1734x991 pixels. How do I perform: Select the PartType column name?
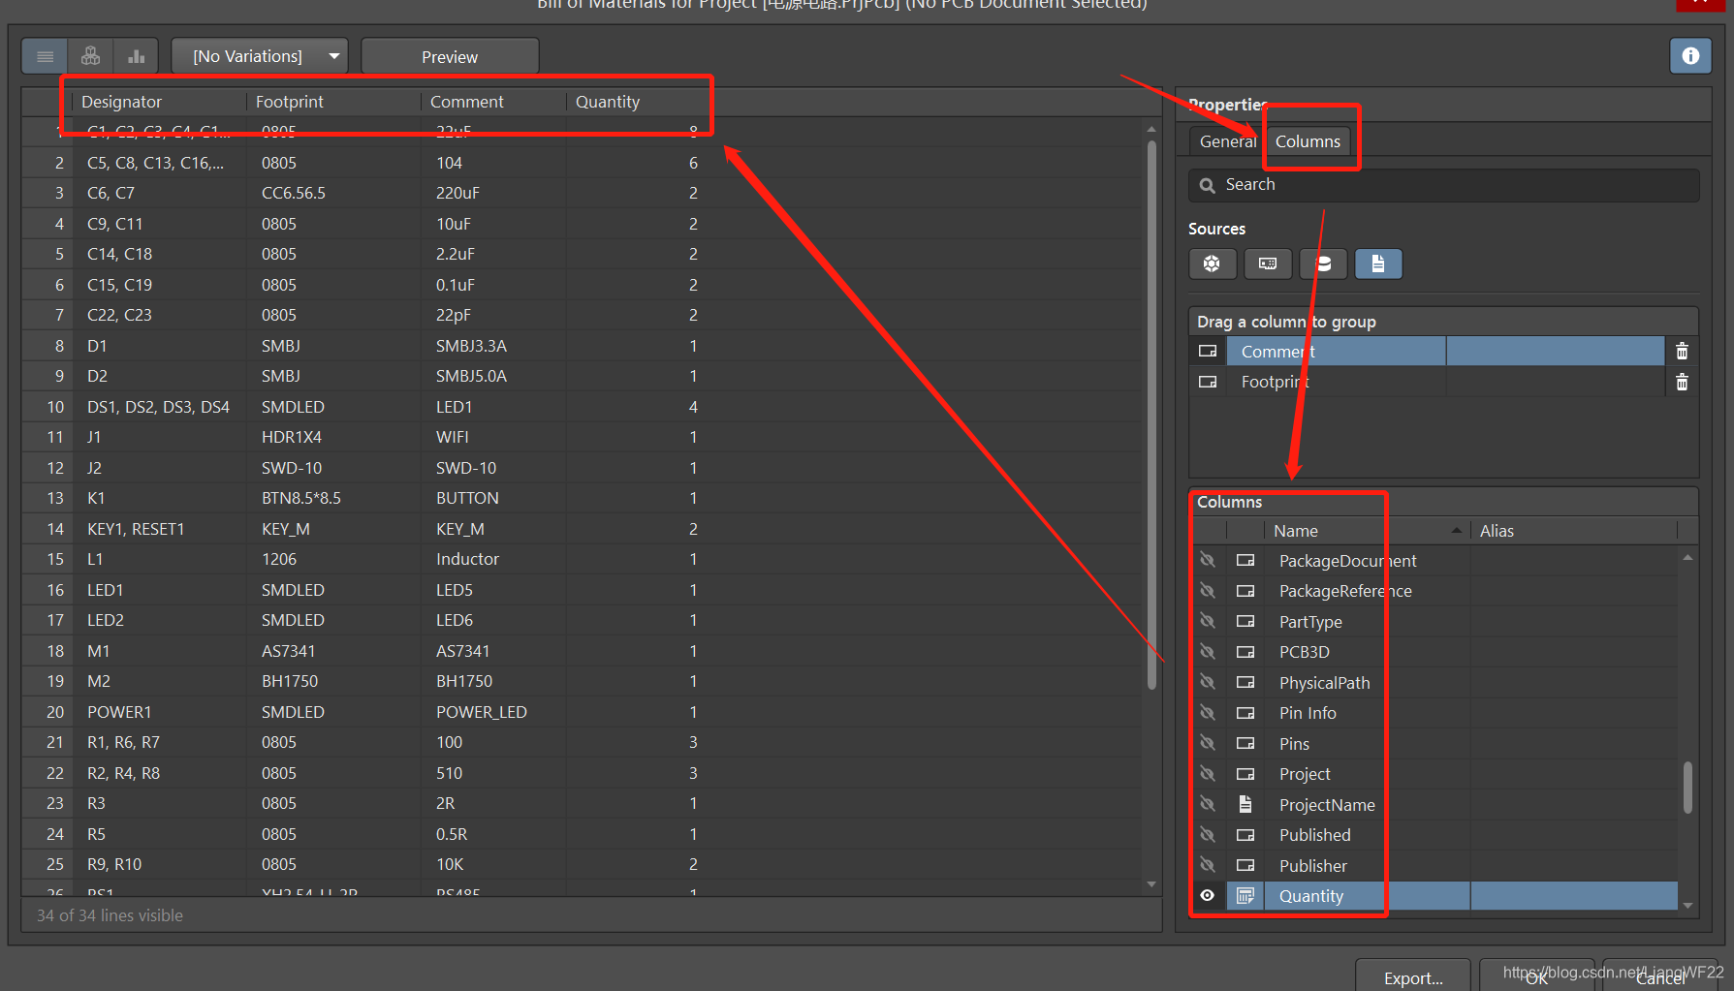(x=1310, y=622)
